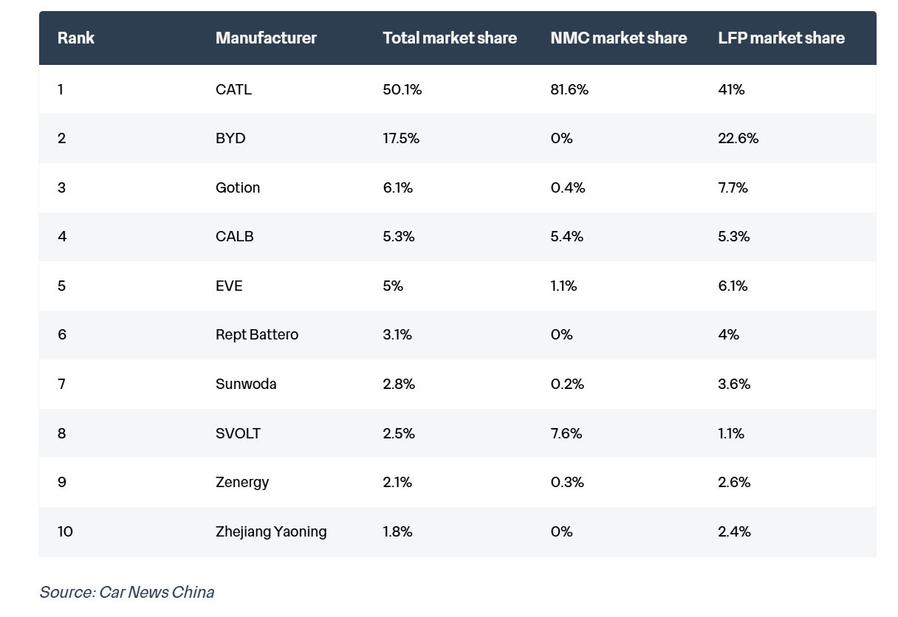Select the EVE manufacturer cell
The width and height of the screenshot is (898, 617).
(x=229, y=286)
